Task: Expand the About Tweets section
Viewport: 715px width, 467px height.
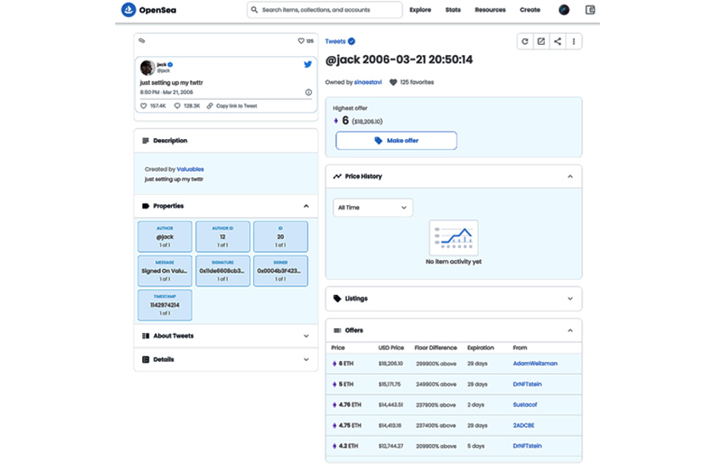Action: (x=306, y=336)
